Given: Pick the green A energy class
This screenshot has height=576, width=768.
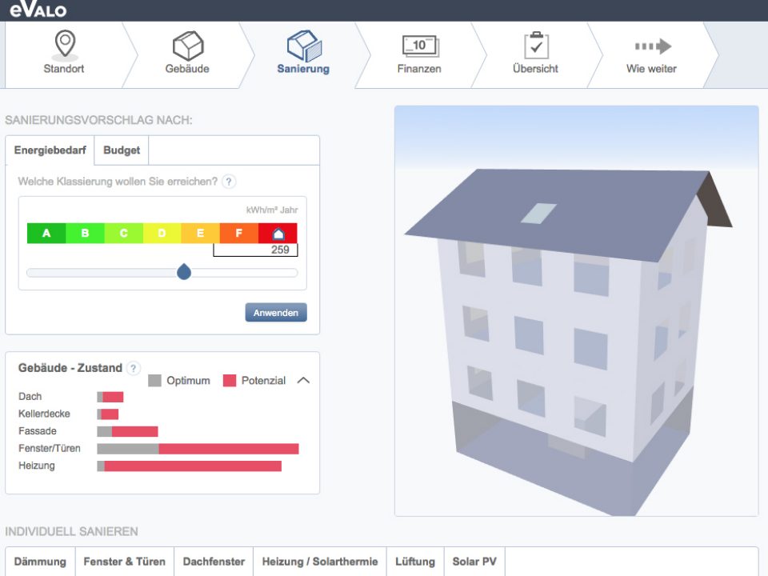Looking at the screenshot, I should (x=46, y=234).
